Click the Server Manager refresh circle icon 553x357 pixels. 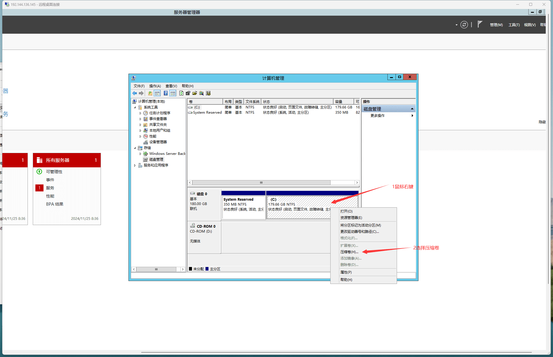(464, 25)
